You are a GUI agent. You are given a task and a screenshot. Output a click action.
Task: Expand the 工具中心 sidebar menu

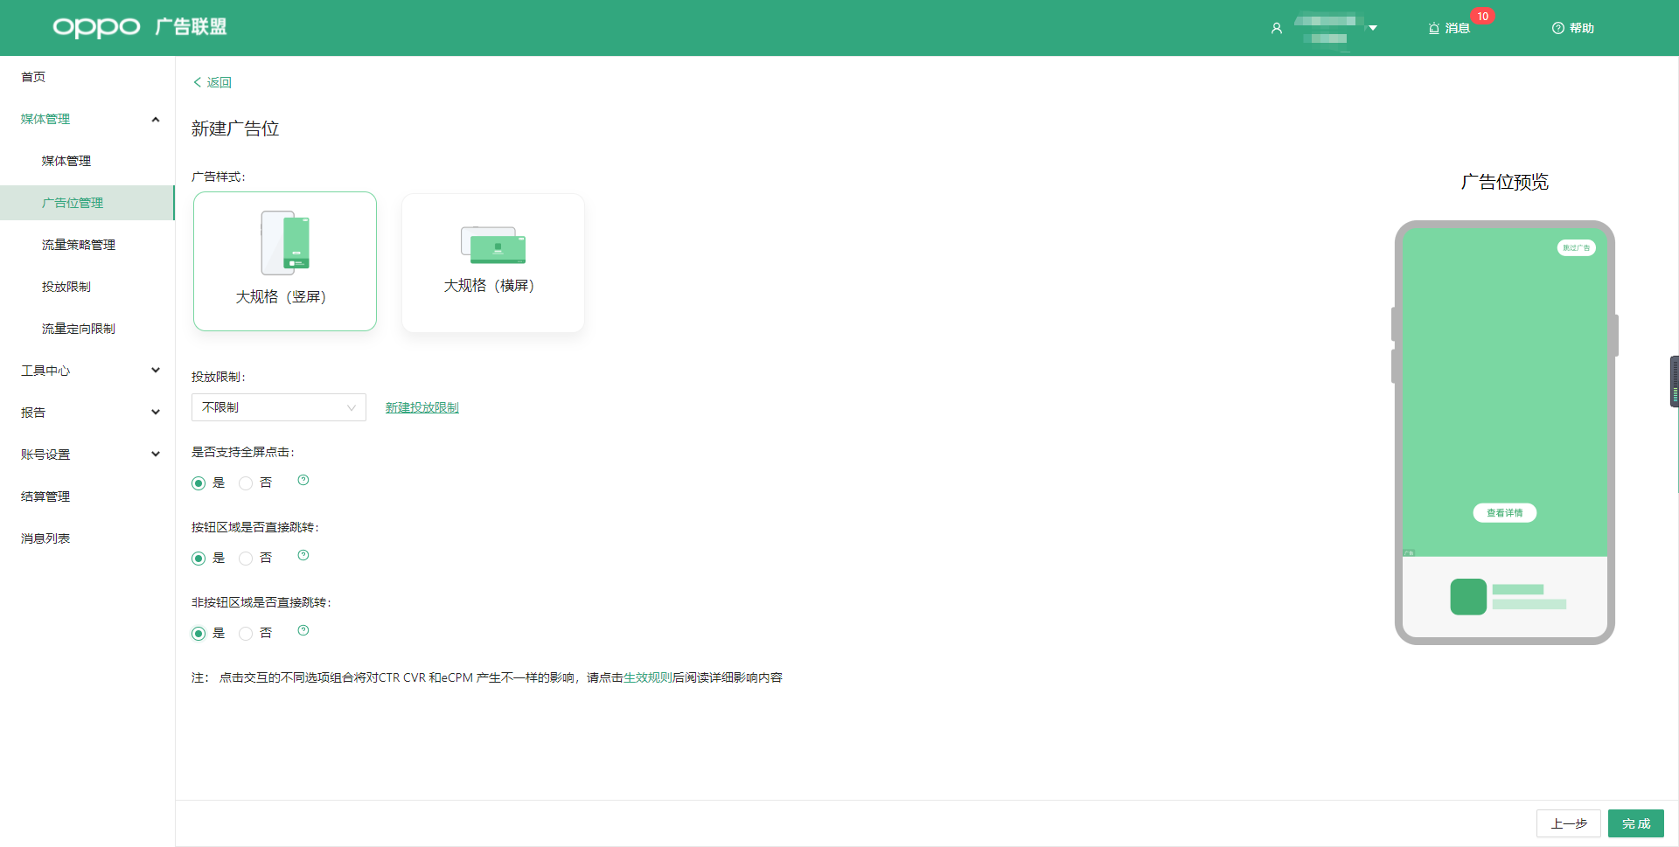coord(87,371)
